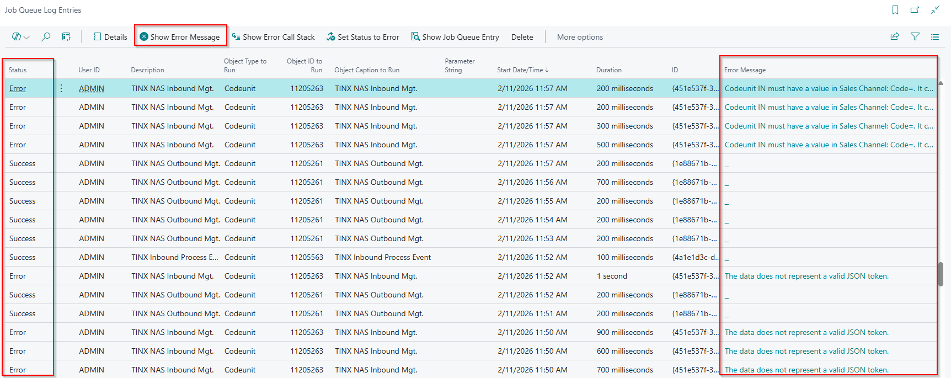Click the search magnifier icon
This screenshot has width=951, height=378.
pyautogui.click(x=46, y=37)
